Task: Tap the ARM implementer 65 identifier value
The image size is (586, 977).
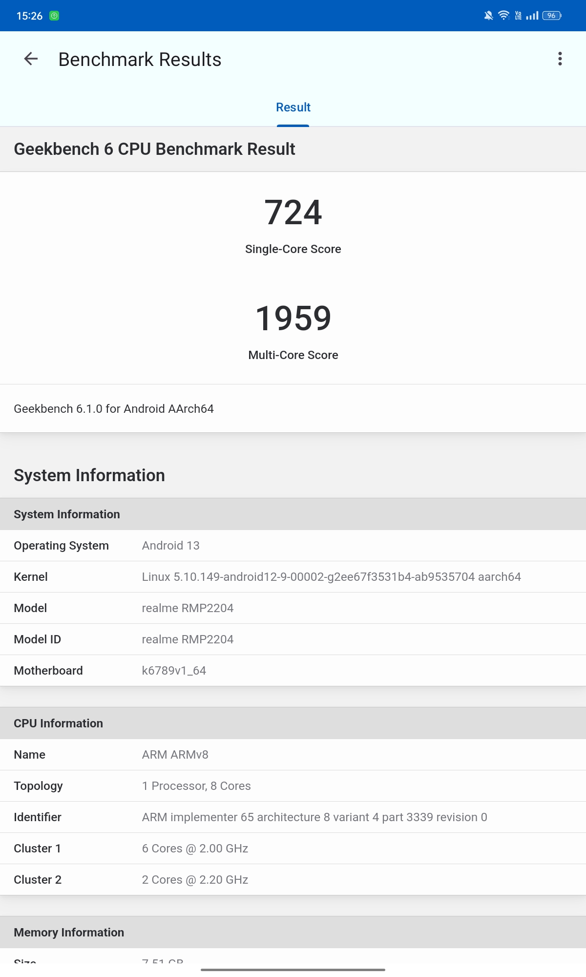Action: [314, 817]
